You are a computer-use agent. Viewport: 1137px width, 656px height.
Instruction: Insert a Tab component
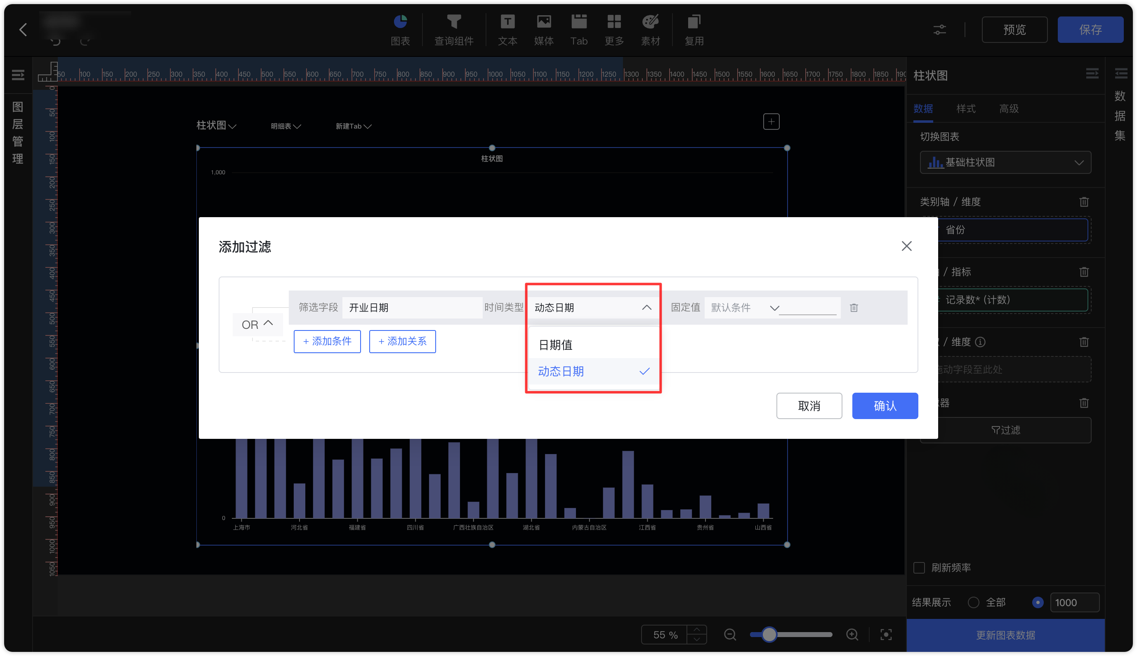(x=579, y=30)
